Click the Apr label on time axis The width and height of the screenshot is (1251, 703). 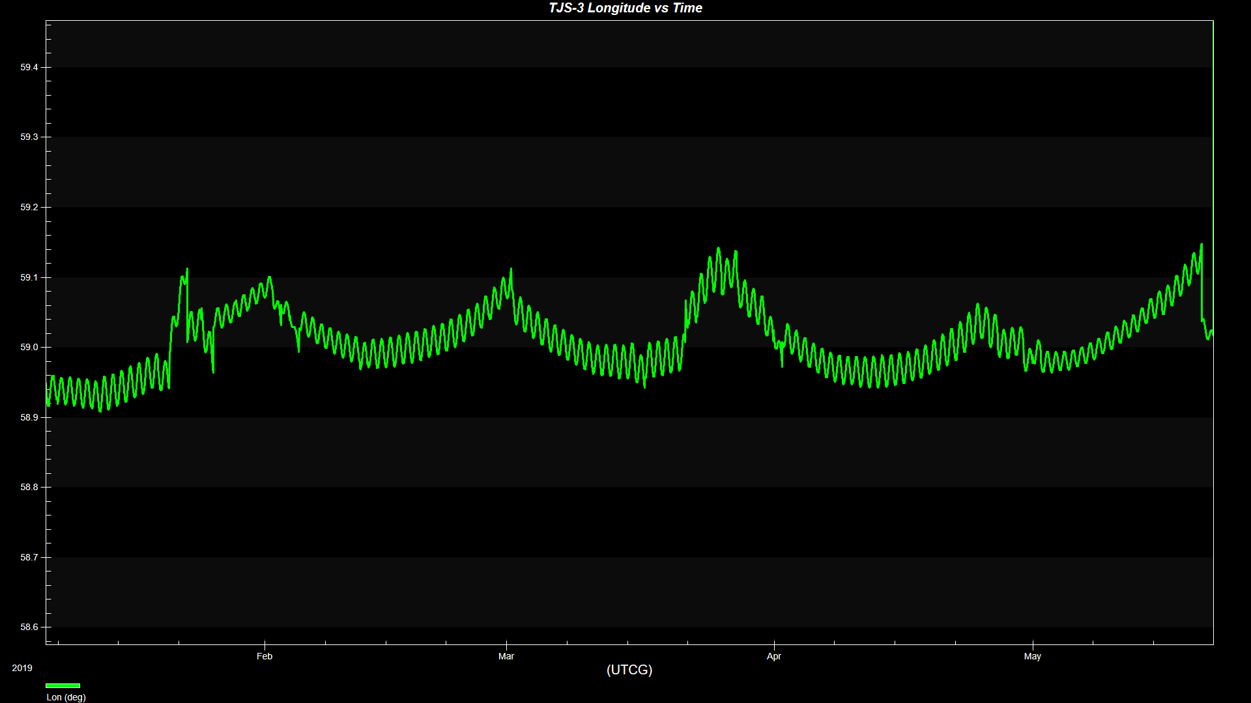773,656
